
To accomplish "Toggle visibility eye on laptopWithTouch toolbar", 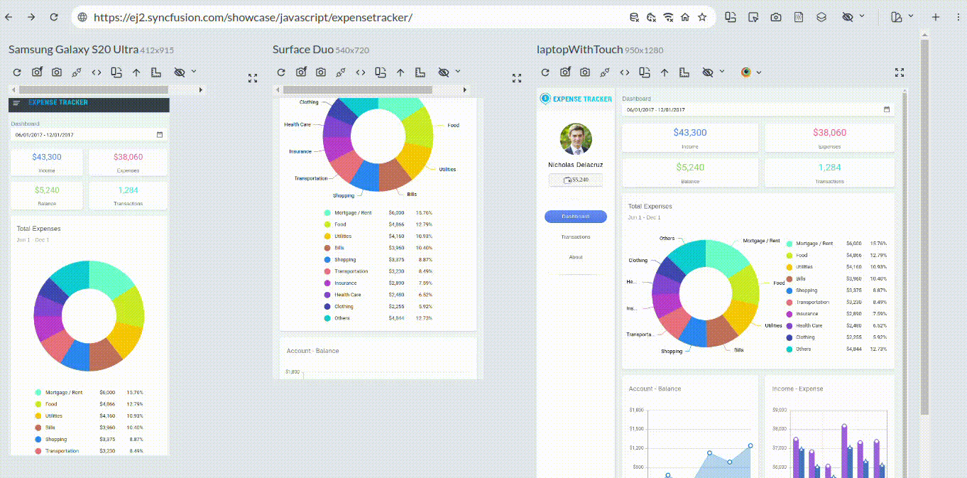I will (707, 72).
